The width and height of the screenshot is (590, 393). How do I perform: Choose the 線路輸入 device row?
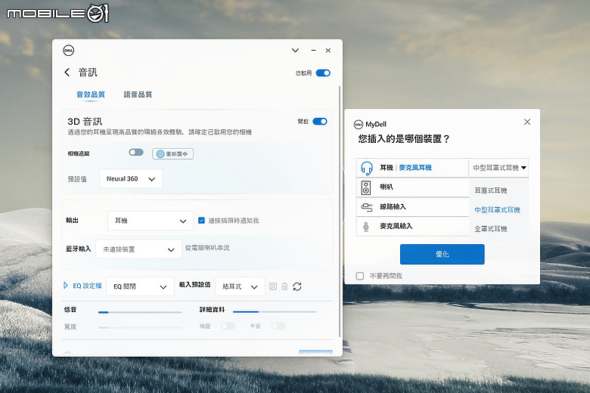click(x=413, y=207)
